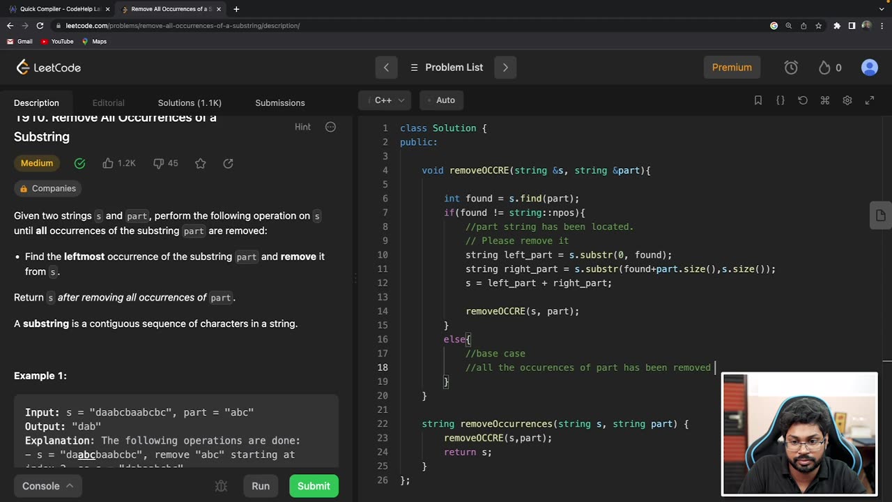Screen dimensions: 892x502
Task: Open the Problem List
Action: tap(446, 68)
